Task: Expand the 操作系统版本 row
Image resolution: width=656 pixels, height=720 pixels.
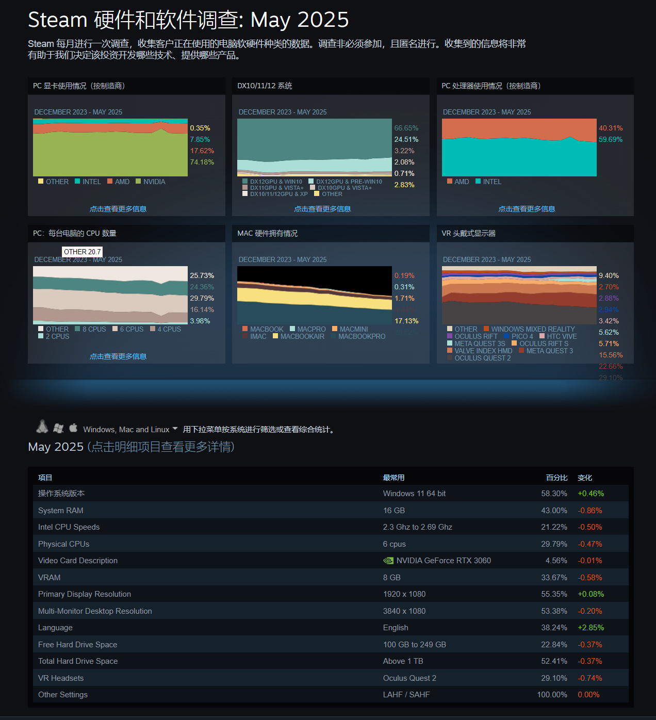Action: [x=331, y=494]
